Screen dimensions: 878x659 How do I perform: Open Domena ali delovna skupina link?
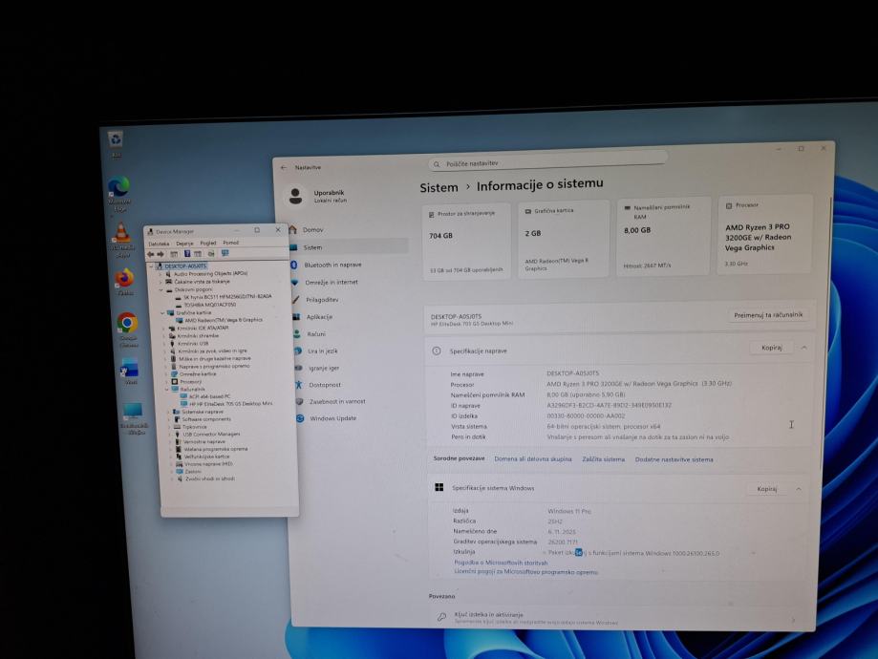coord(532,459)
